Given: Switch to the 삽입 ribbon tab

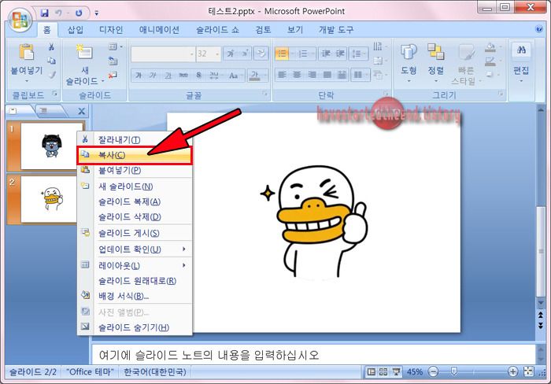Looking at the screenshot, I should pos(76,30).
